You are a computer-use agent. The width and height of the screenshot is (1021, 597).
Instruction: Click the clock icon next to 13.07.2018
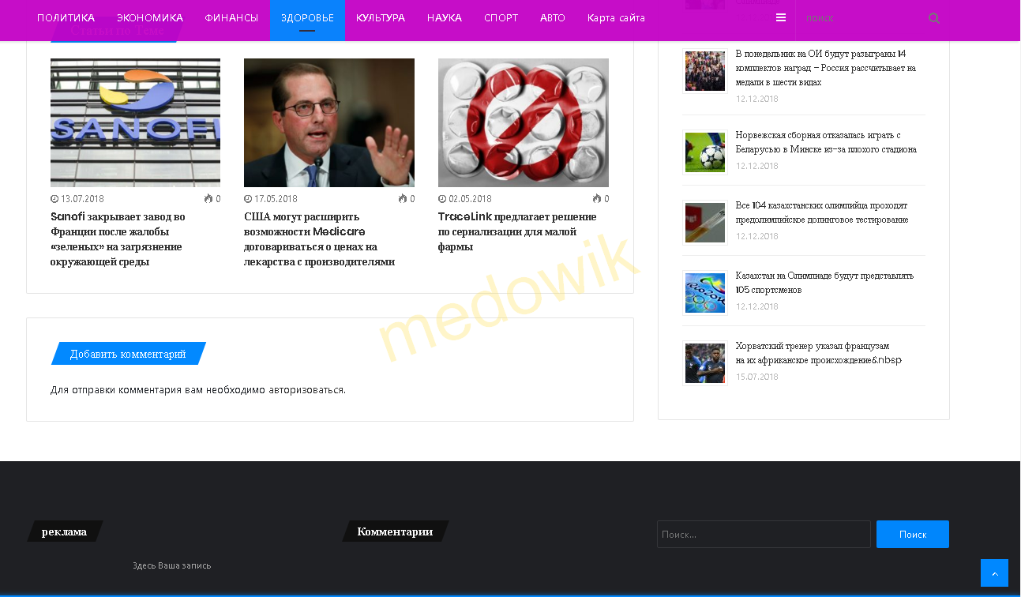tap(54, 199)
